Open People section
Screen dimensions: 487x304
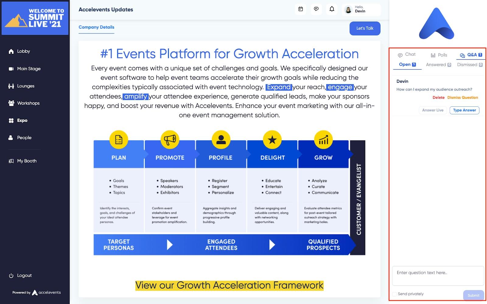[x=24, y=138]
